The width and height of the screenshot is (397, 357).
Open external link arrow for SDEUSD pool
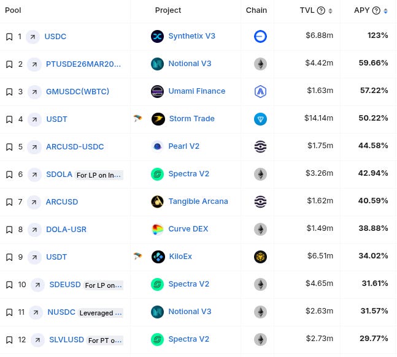coord(37,285)
